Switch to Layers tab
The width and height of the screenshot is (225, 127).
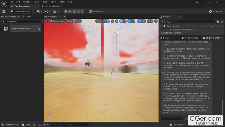27,17
